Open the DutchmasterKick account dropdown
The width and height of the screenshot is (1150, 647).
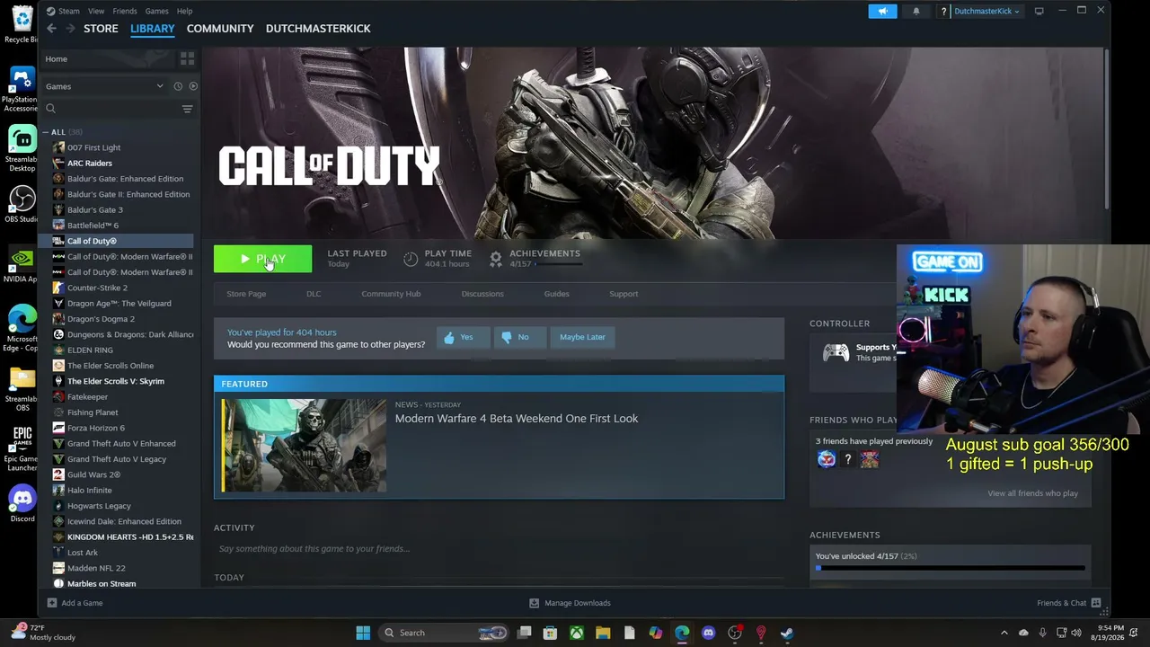[x=986, y=11]
